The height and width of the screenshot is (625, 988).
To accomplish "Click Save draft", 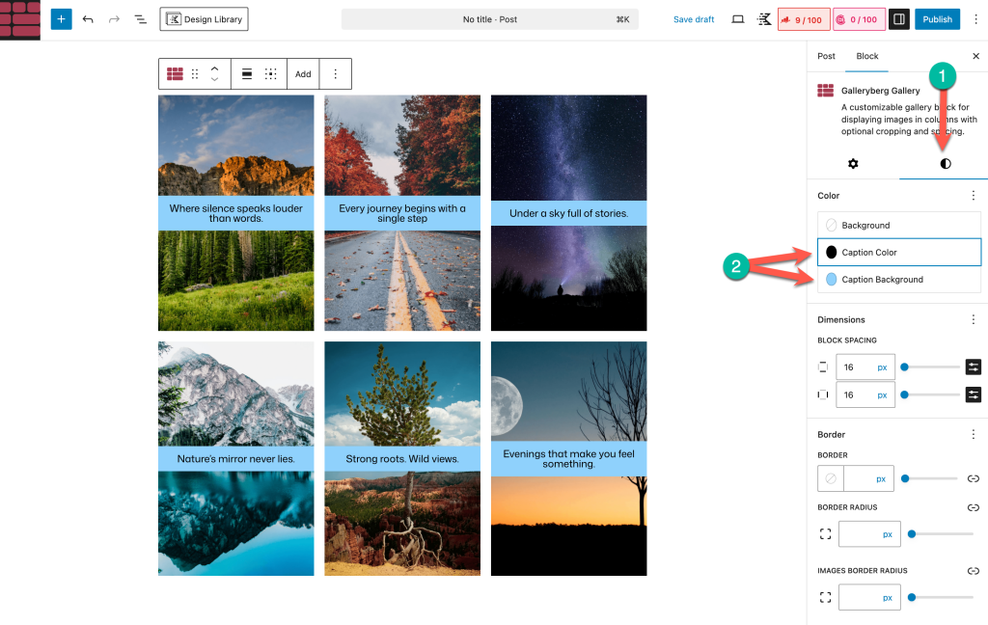I will tap(694, 19).
